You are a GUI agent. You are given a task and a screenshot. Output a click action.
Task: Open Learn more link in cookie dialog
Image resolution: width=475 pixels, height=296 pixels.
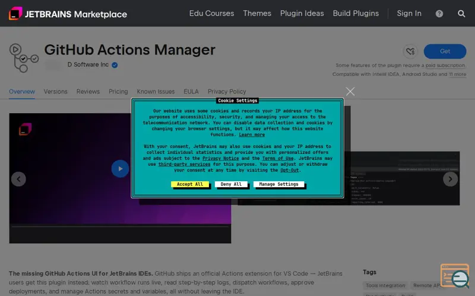tap(252, 135)
